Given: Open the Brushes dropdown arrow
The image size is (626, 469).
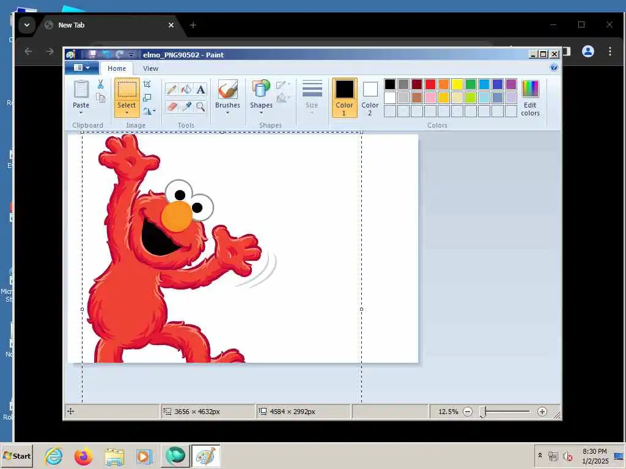Looking at the screenshot, I should tap(227, 113).
